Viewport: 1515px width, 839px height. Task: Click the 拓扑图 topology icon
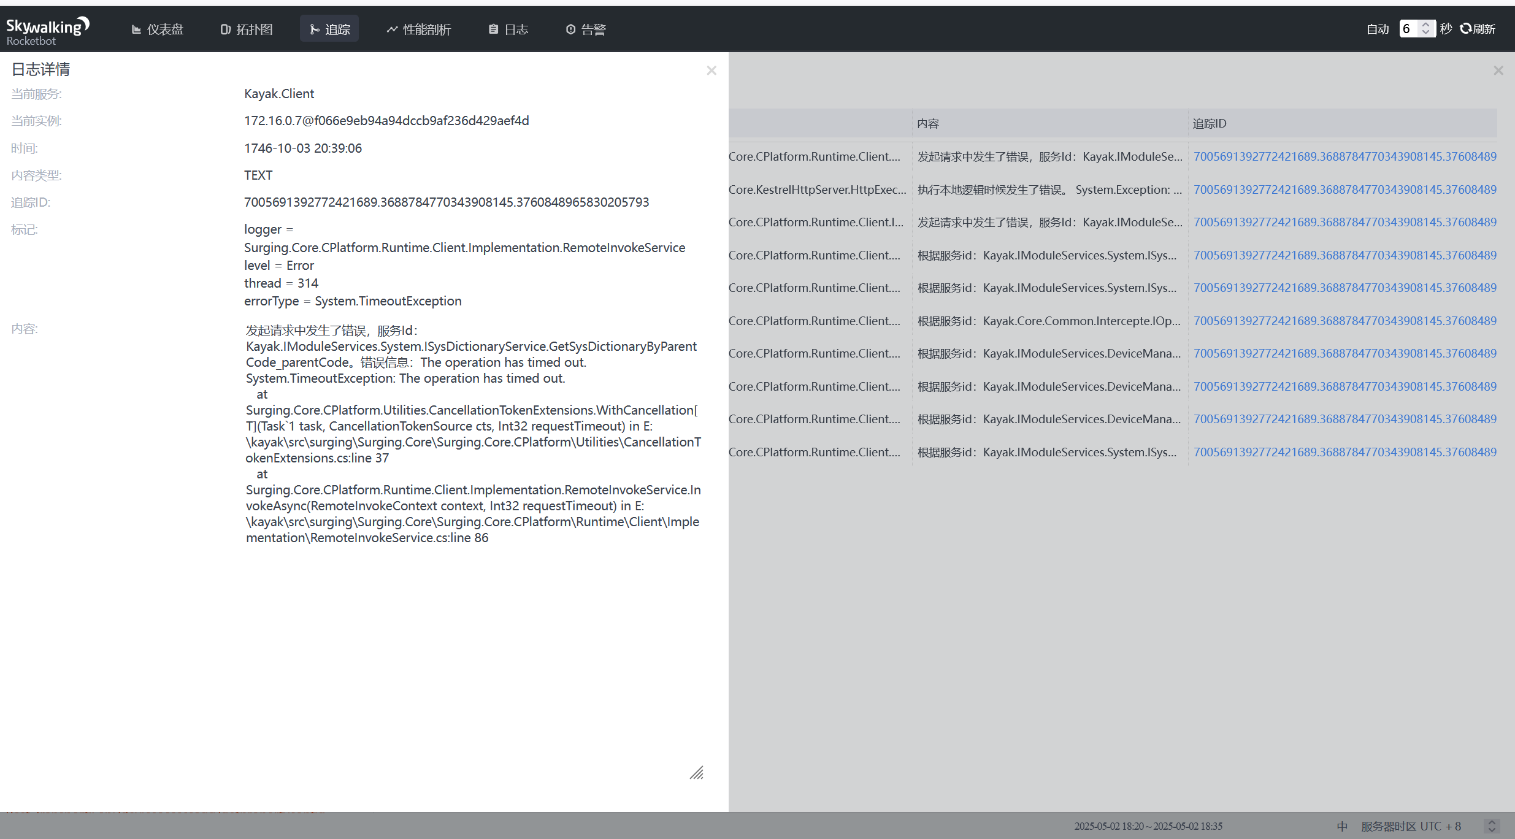coord(225,29)
